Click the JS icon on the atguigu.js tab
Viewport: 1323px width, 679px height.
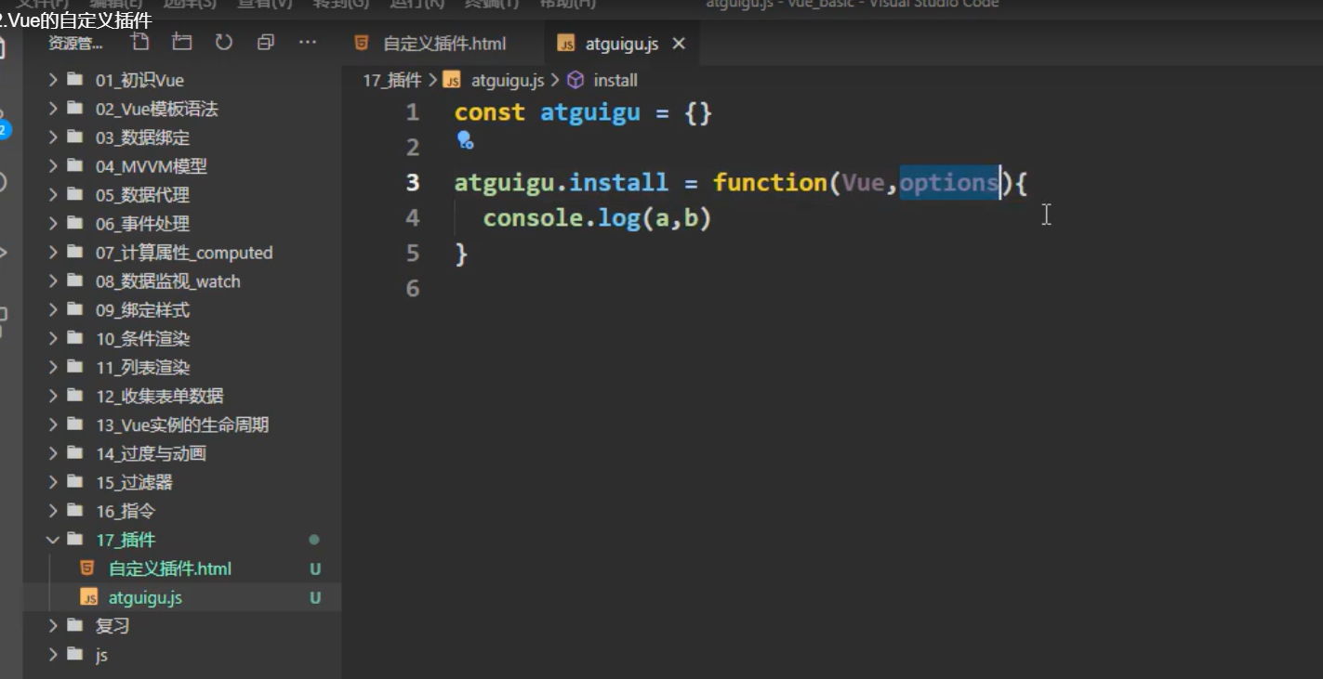[565, 44]
